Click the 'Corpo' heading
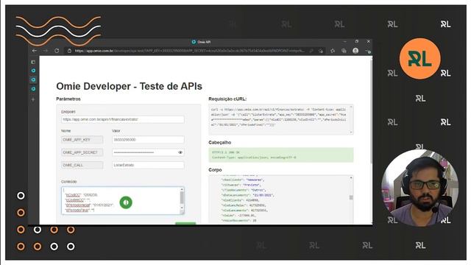The image size is (471, 265). point(215,170)
